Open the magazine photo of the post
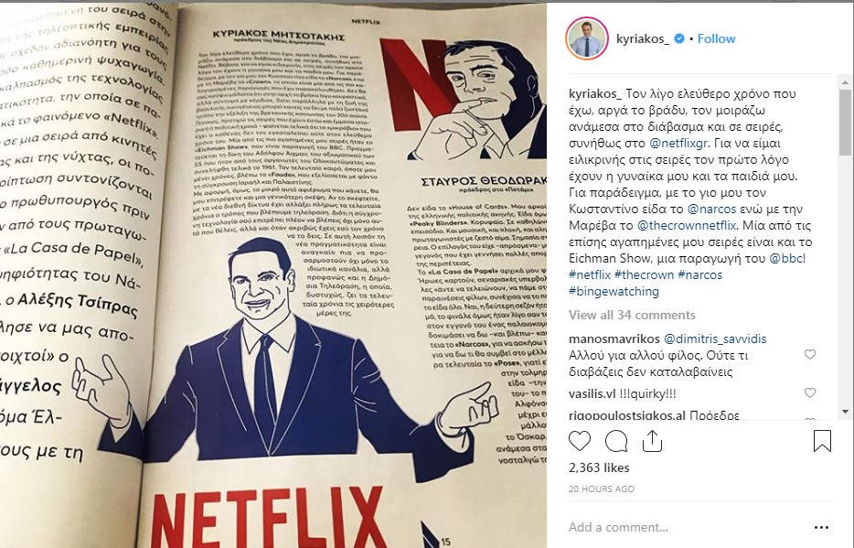Image resolution: width=854 pixels, height=548 pixels. point(273,275)
